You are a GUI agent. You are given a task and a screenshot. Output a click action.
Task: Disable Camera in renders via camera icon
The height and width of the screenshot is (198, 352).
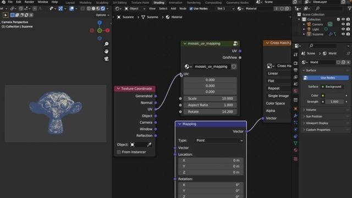(x=348, y=24)
